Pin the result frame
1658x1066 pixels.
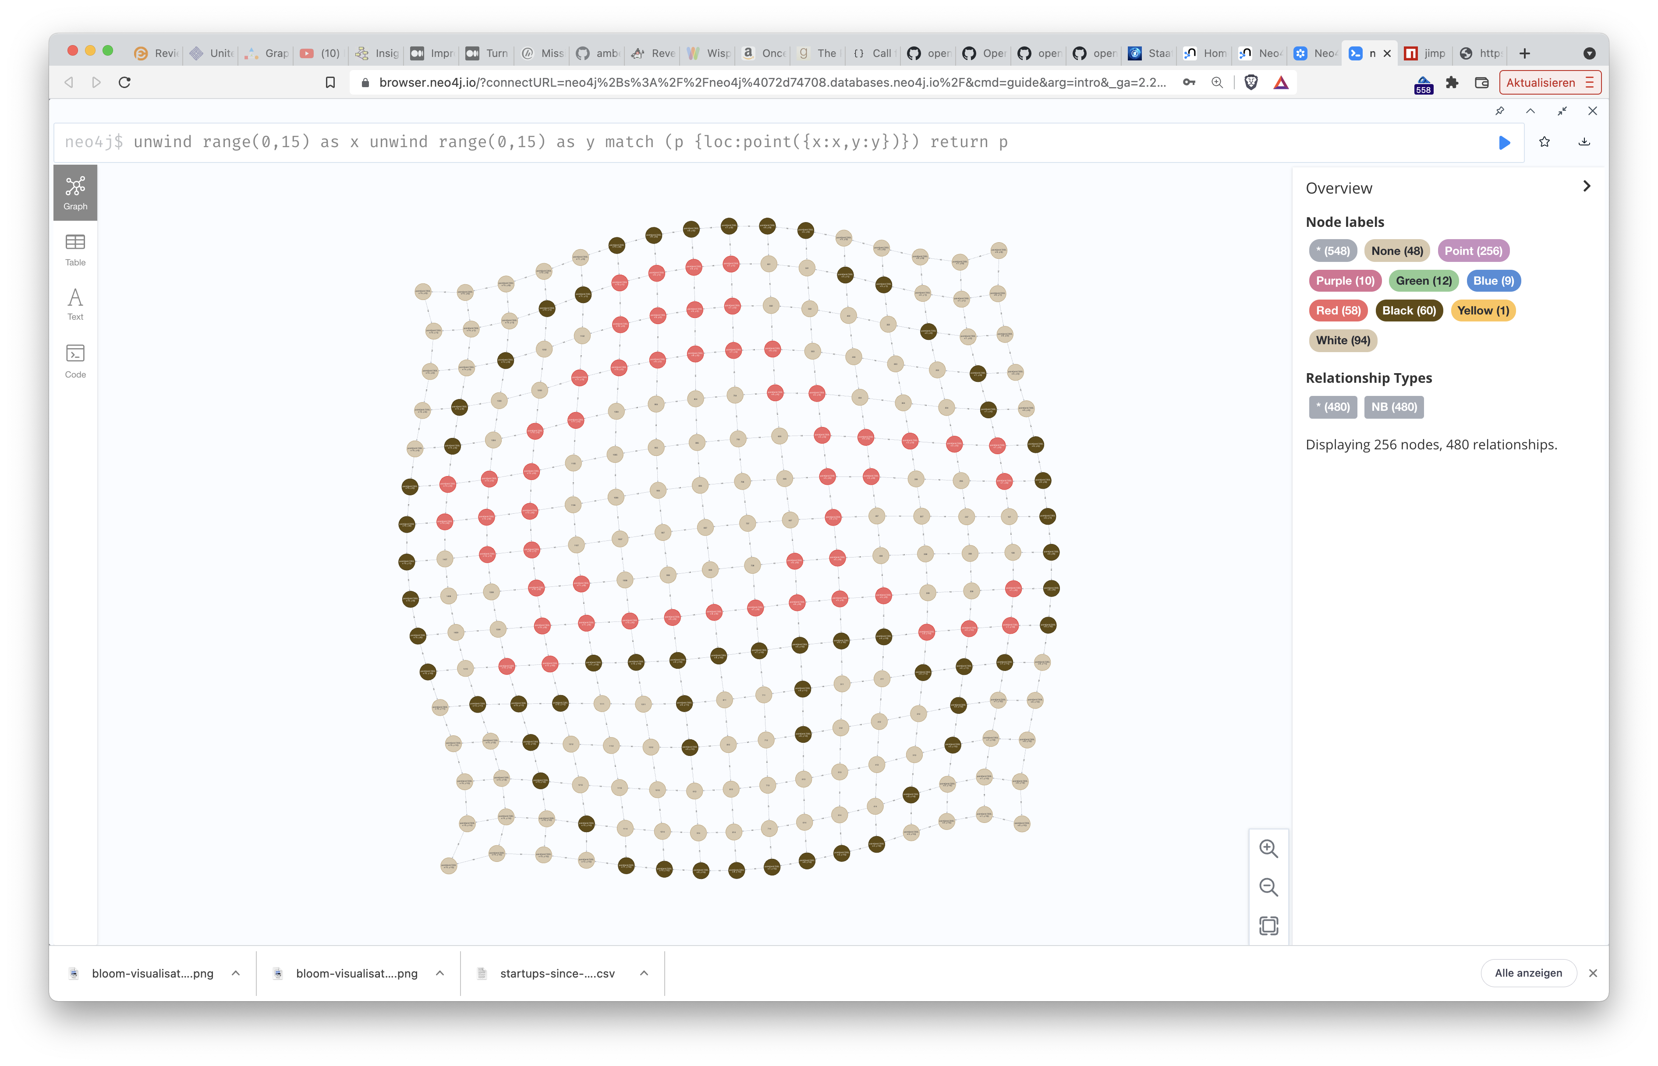point(1499,111)
